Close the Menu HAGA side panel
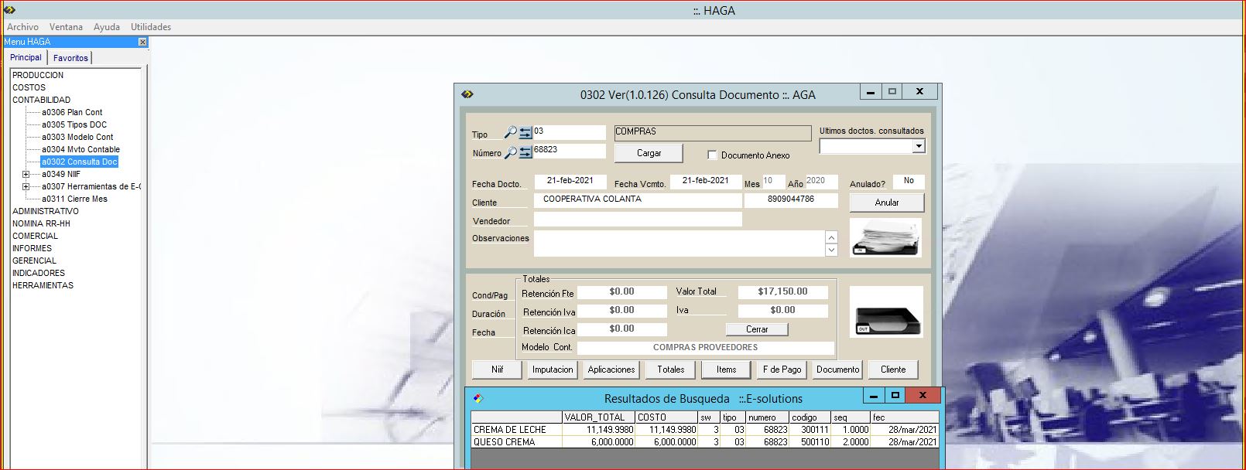Viewport: 1246px width, 470px height. (x=142, y=42)
